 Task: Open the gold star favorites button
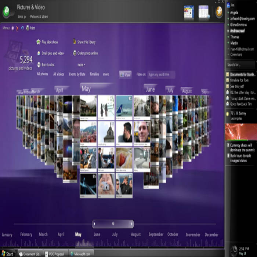pos(219,12)
